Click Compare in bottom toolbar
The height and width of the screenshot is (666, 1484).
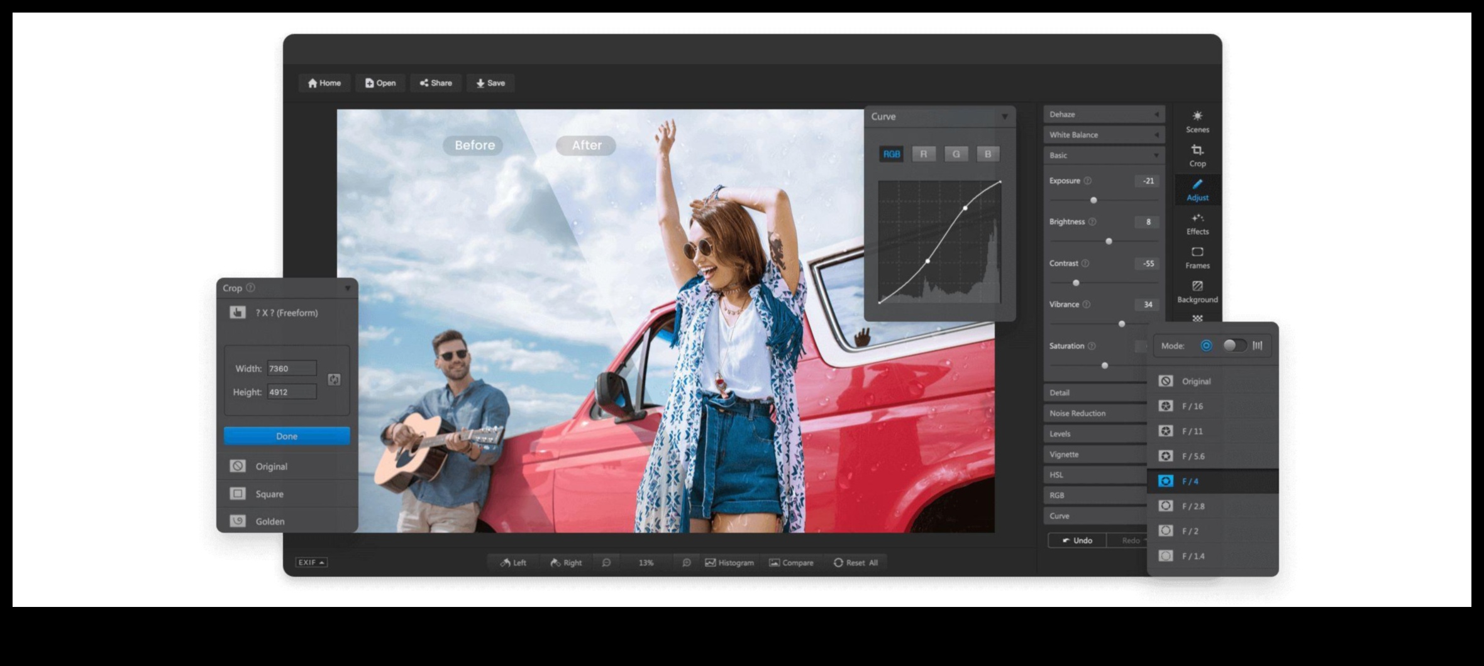click(791, 562)
